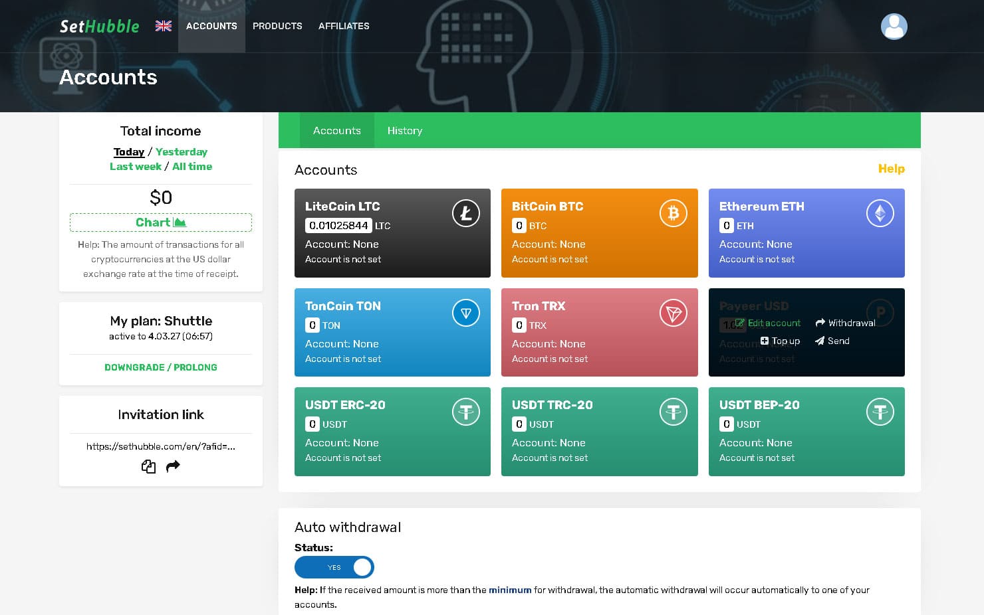Open the user profile avatar icon
This screenshot has height=615, width=984.
(894, 27)
